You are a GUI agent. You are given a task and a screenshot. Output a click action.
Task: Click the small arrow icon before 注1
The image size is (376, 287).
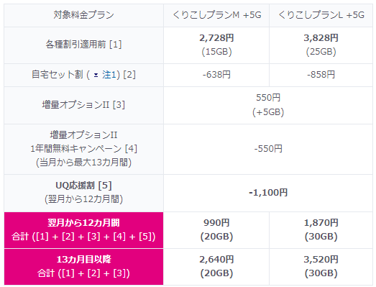96,76
